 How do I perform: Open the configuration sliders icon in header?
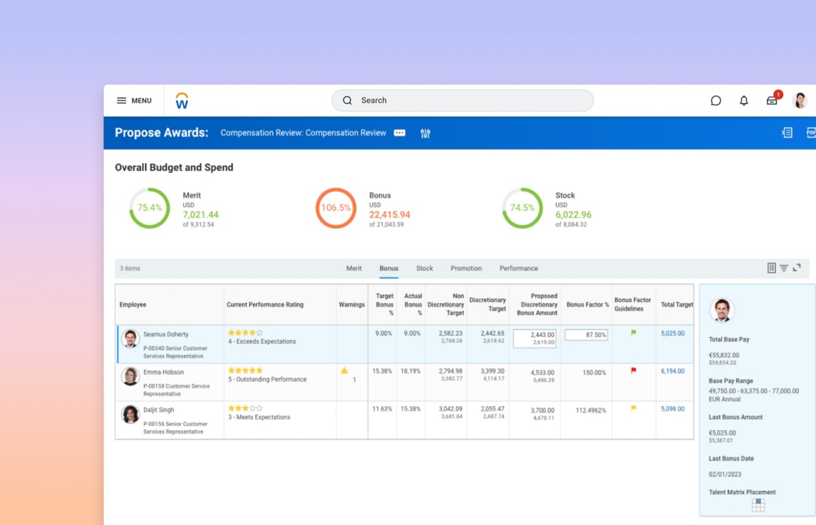[425, 134]
